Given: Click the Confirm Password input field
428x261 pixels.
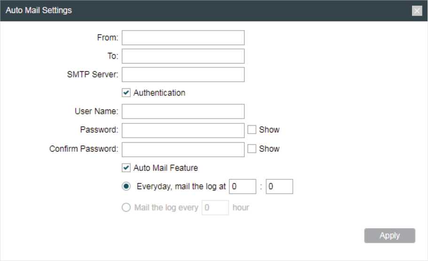Looking at the screenshot, I should point(183,149).
